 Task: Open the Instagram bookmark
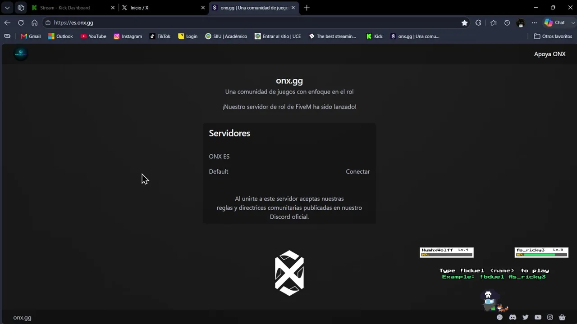128,36
